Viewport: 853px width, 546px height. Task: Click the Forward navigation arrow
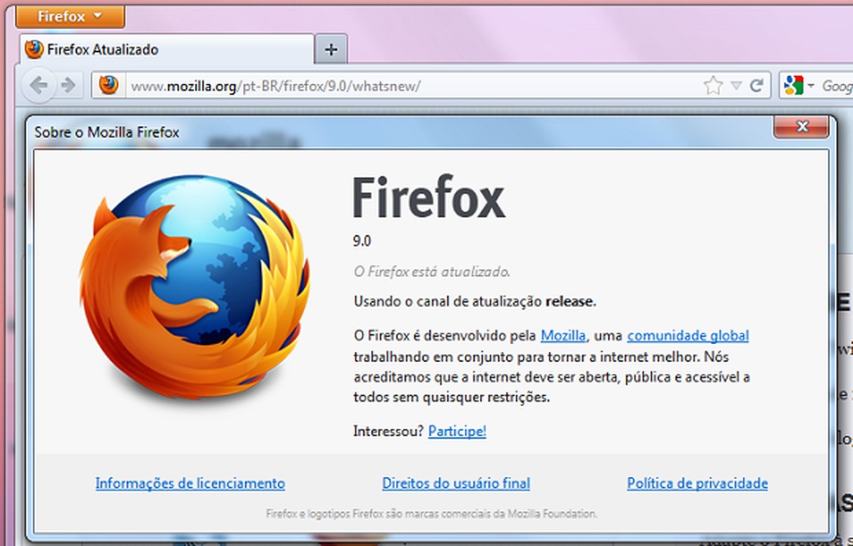[x=68, y=84]
